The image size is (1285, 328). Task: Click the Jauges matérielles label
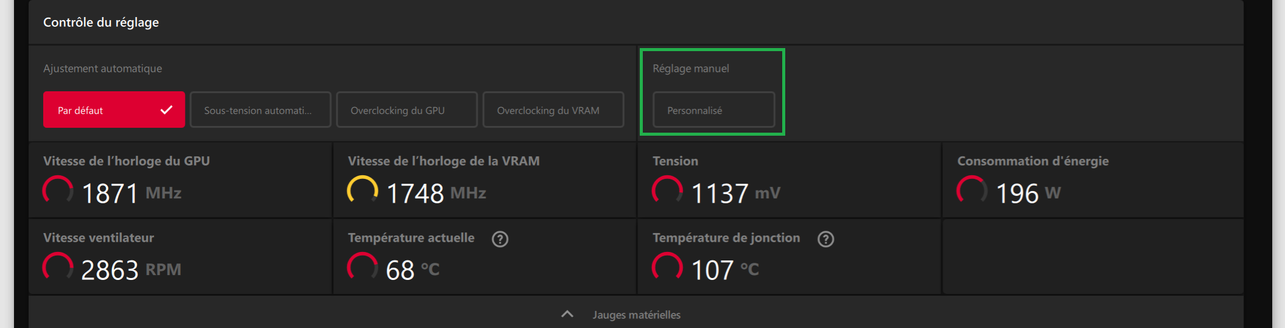tap(637, 315)
